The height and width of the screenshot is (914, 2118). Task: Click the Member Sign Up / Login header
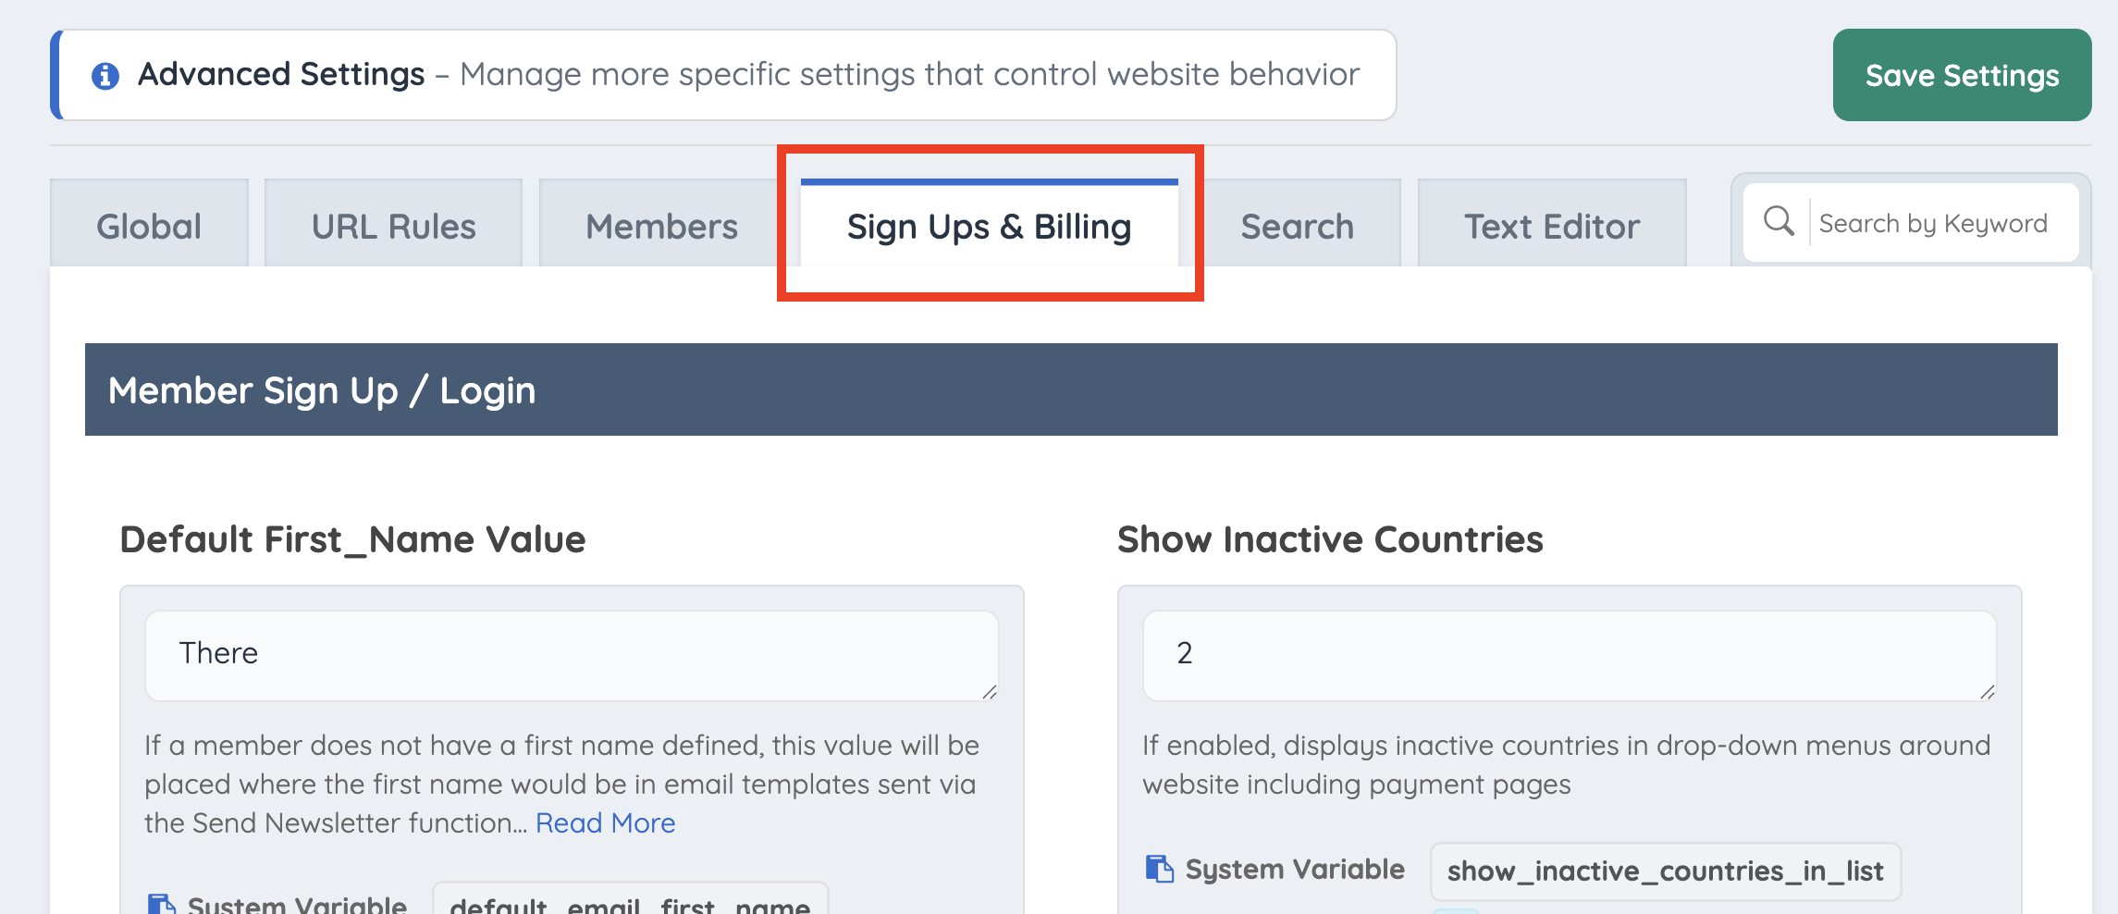coord(1071,389)
